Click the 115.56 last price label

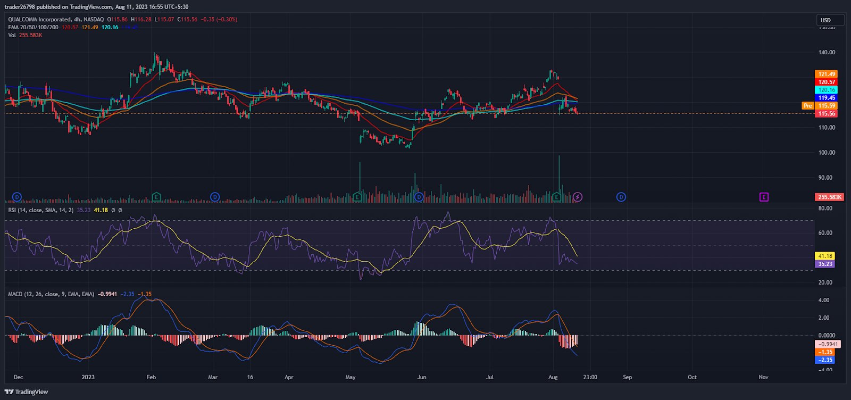(x=827, y=114)
